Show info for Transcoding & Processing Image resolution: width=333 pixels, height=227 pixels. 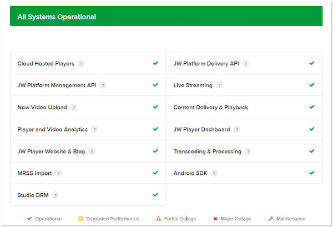[x=248, y=152]
